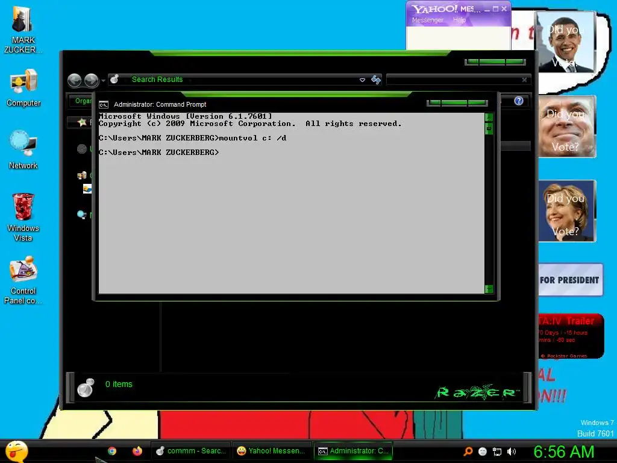
Task: Click scroll down arrow in Command Prompt
Action: coord(489,289)
